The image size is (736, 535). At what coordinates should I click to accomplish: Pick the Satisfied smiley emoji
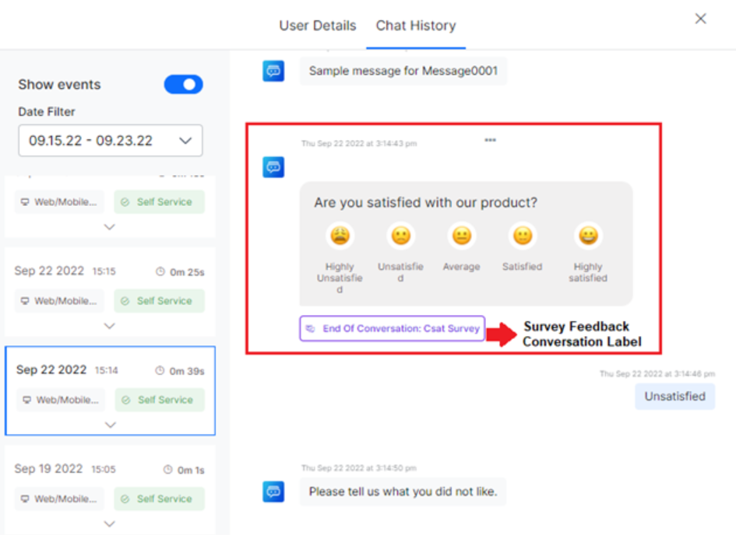click(x=522, y=236)
